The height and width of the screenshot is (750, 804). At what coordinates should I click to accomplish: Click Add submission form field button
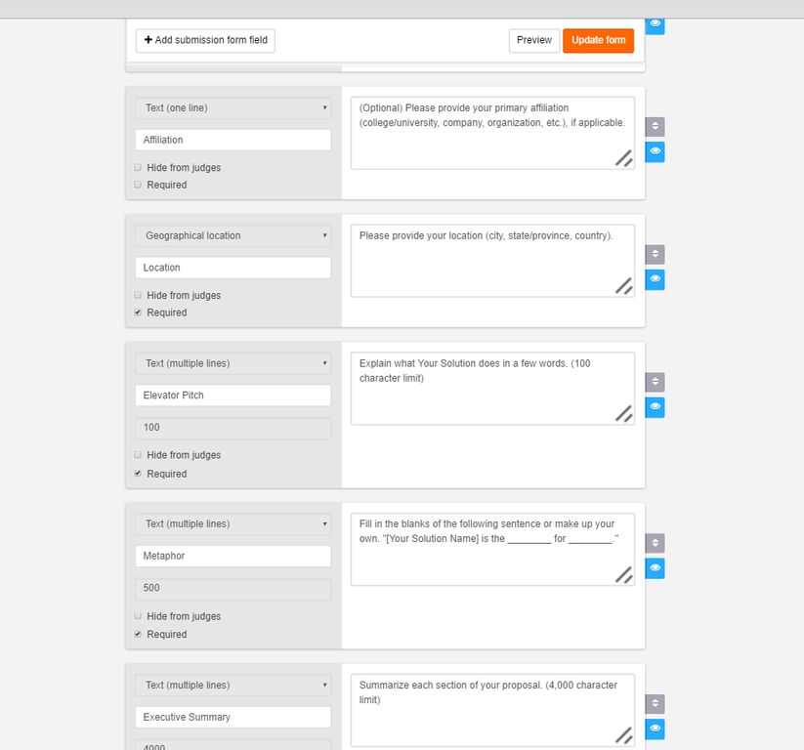click(x=205, y=40)
